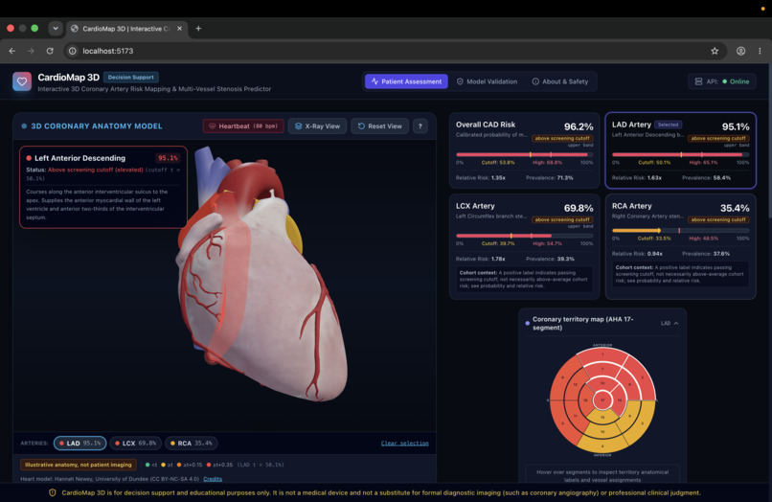Screen dimensions: 772x502
Task: Click the LAD Artery probability bar
Action: pos(680,154)
